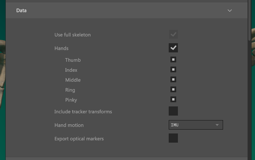Toggle the Pinky finger checkbox
Image resolution: width=255 pixels, height=160 pixels.
click(173, 100)
